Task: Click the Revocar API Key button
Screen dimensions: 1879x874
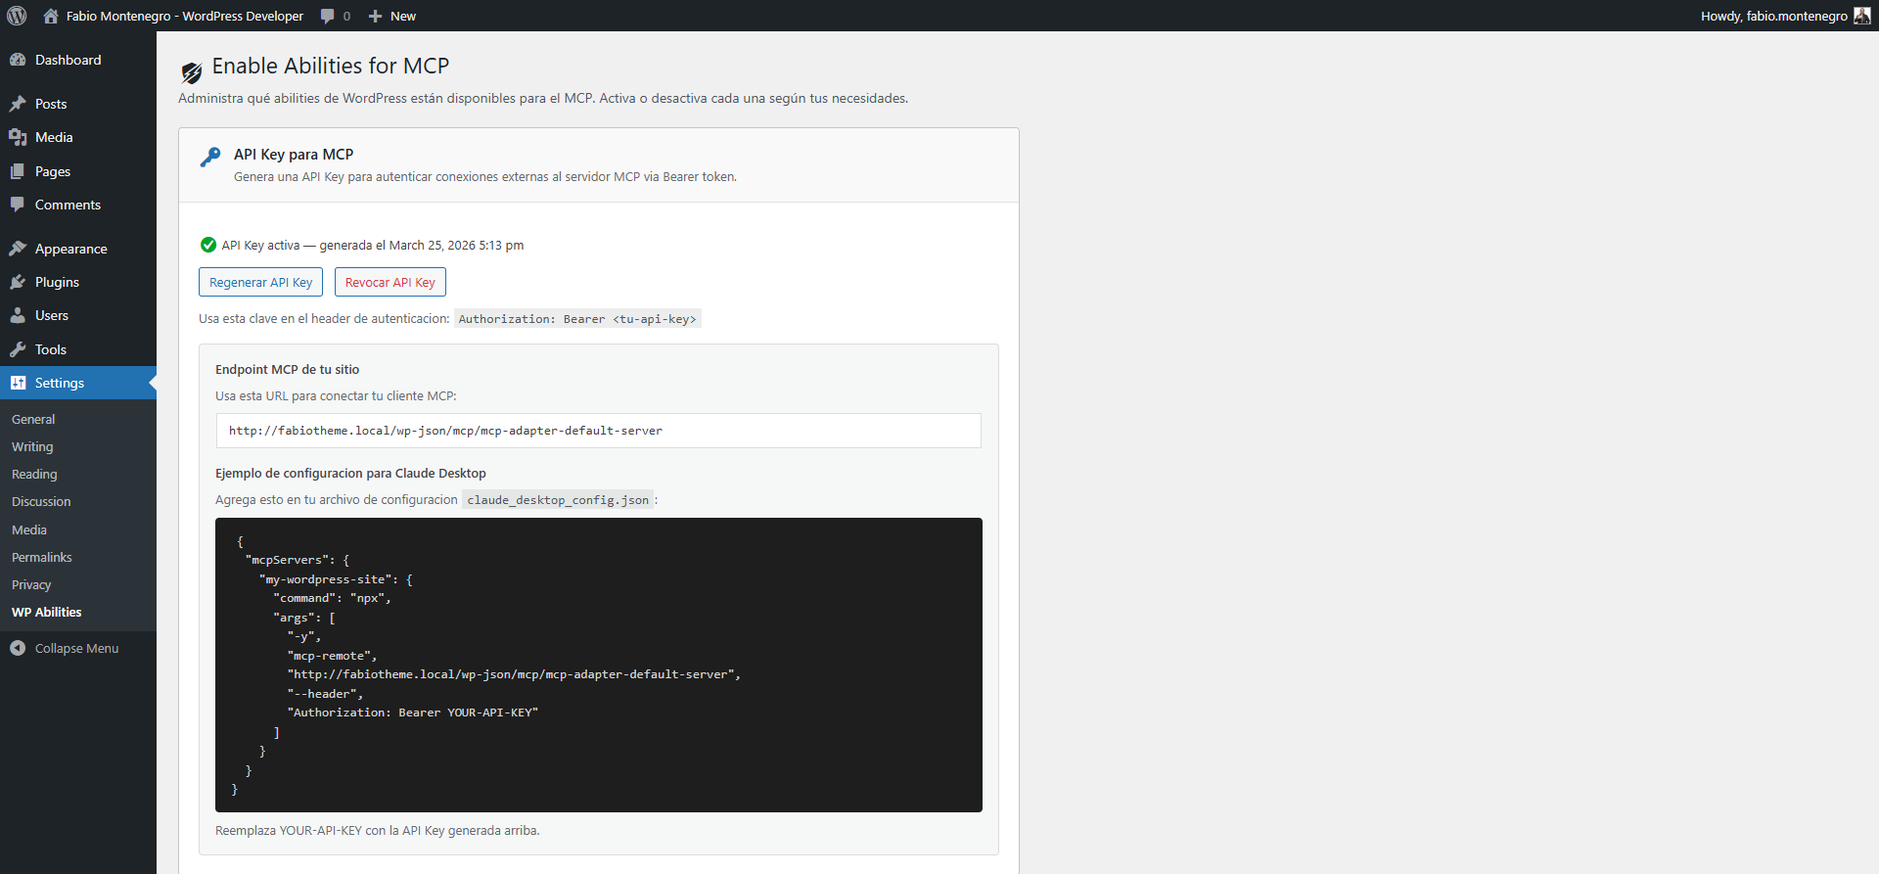Action: (x=390, y=282)
